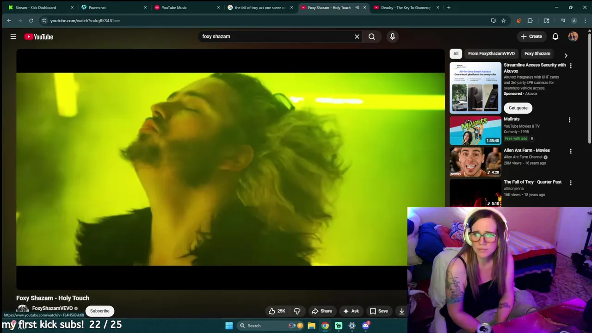Image resolution: width=592 pixels, height=333 pixels.
Task: Open the YouTube guide hamburger menu
Action: click(13, 37)
